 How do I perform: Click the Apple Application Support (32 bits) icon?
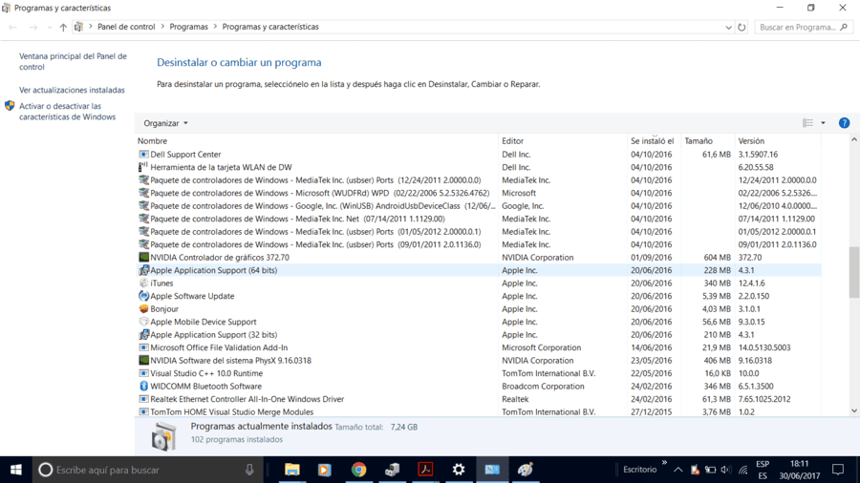click(143, 335)
